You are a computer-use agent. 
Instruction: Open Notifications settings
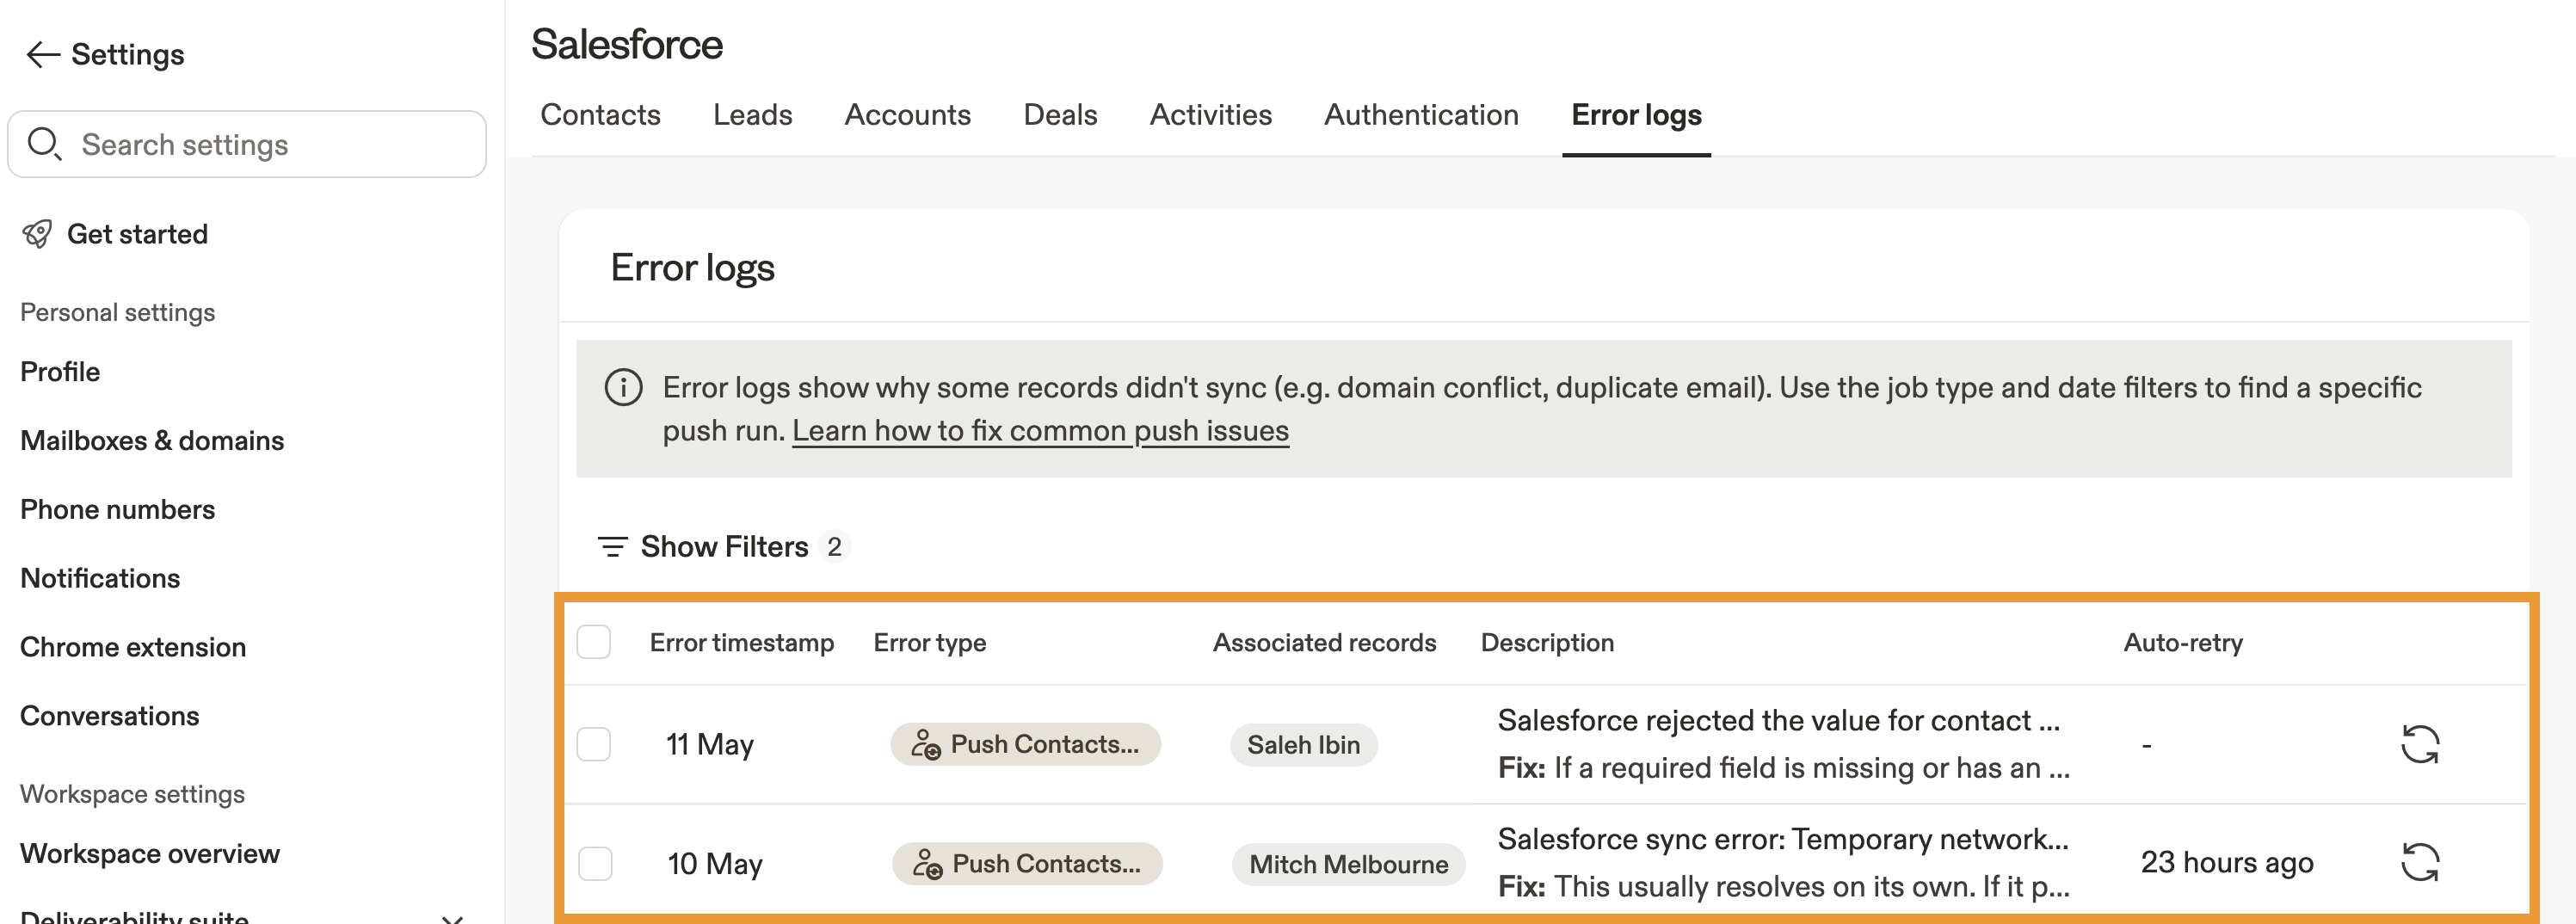(x=100, y=579)
